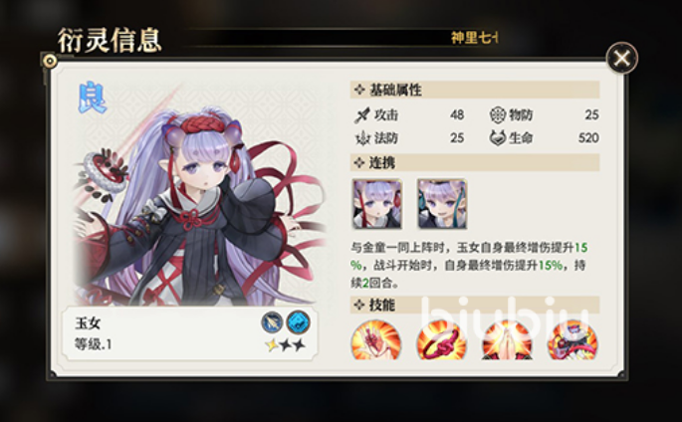682x422 pixels.
Task: Select the red knot rope skill icon
Action: click(441, 340)
